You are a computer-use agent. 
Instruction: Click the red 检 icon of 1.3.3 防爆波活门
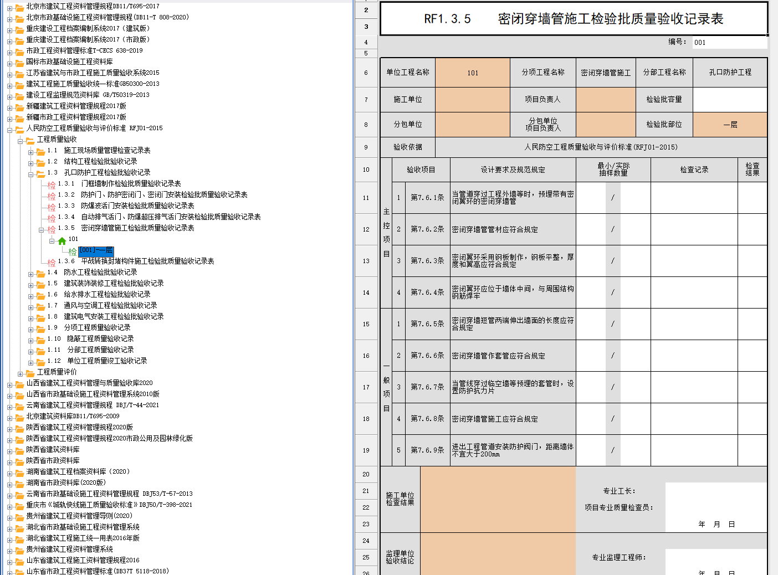coord(52,207)
